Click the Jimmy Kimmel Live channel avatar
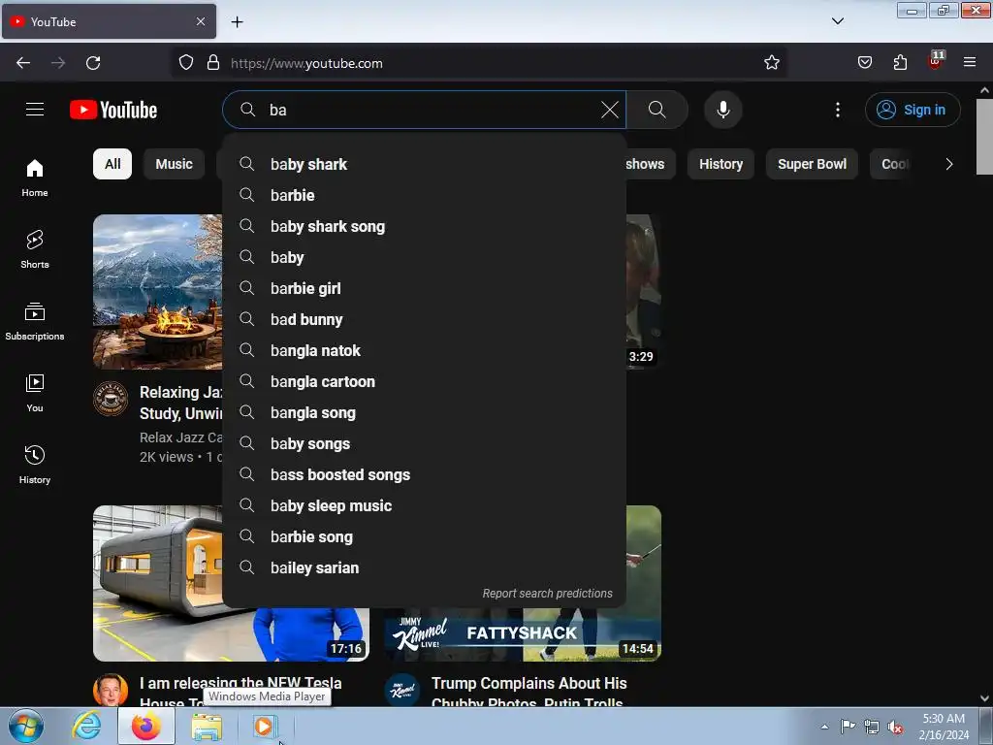 402,690
